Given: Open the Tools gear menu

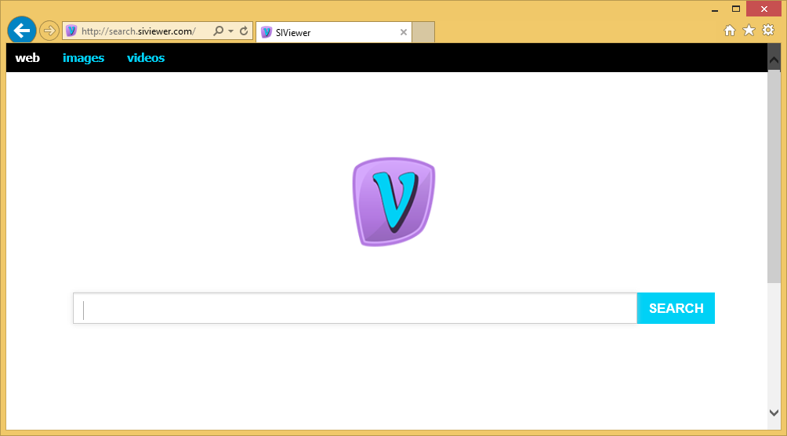Looking at the screenshot, I should (x=768, y=30).
